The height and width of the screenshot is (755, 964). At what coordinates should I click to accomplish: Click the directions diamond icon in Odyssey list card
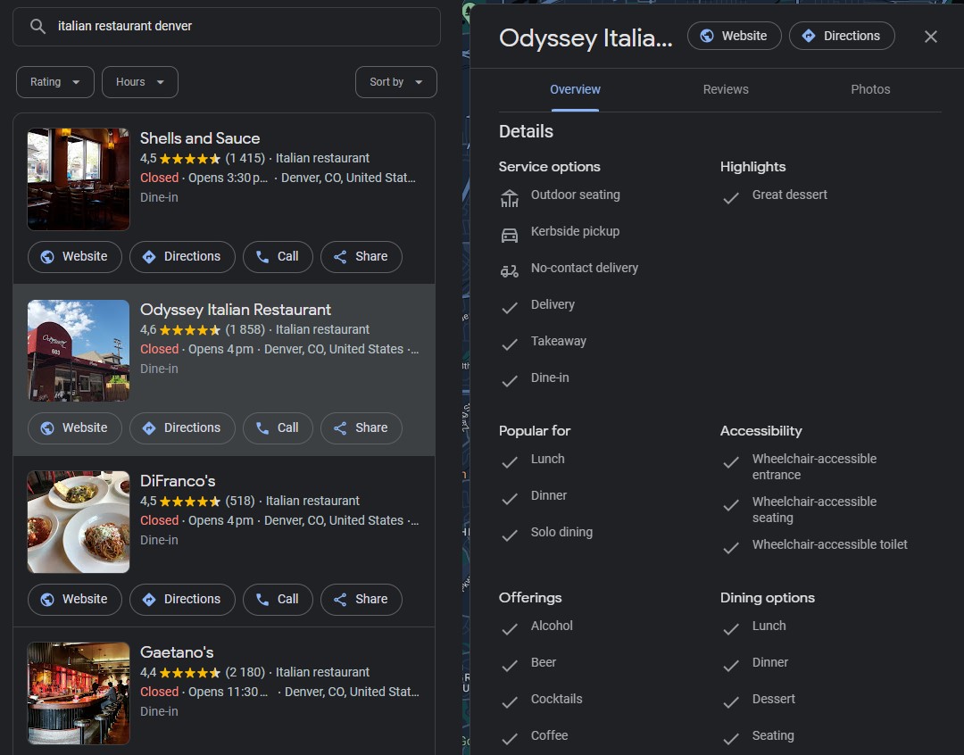pos(149,427)
